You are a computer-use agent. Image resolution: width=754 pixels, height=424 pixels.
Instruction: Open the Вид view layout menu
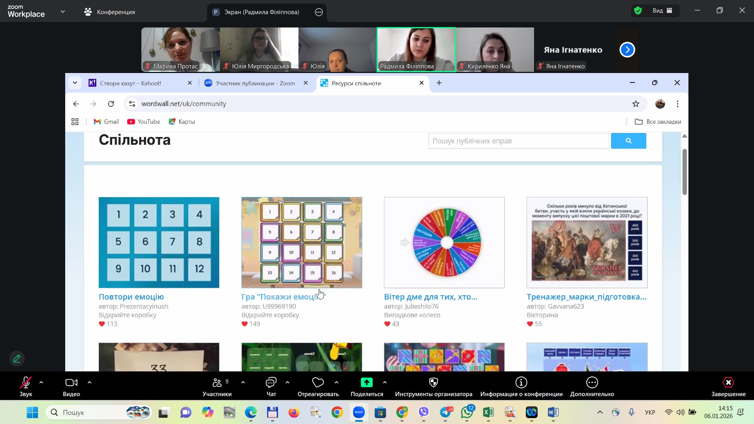pyautogui.click(x=662, y=11)
